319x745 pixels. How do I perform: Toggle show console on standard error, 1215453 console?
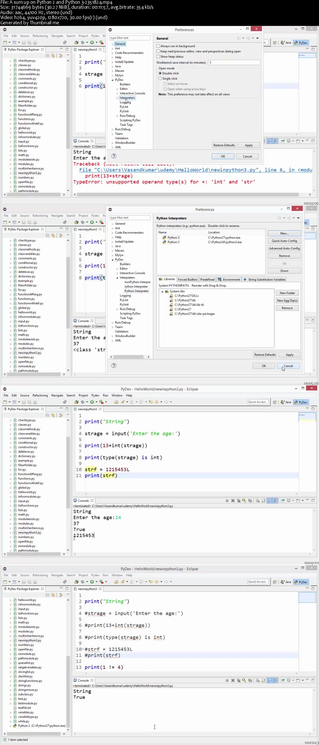click(x=275, y=501)
